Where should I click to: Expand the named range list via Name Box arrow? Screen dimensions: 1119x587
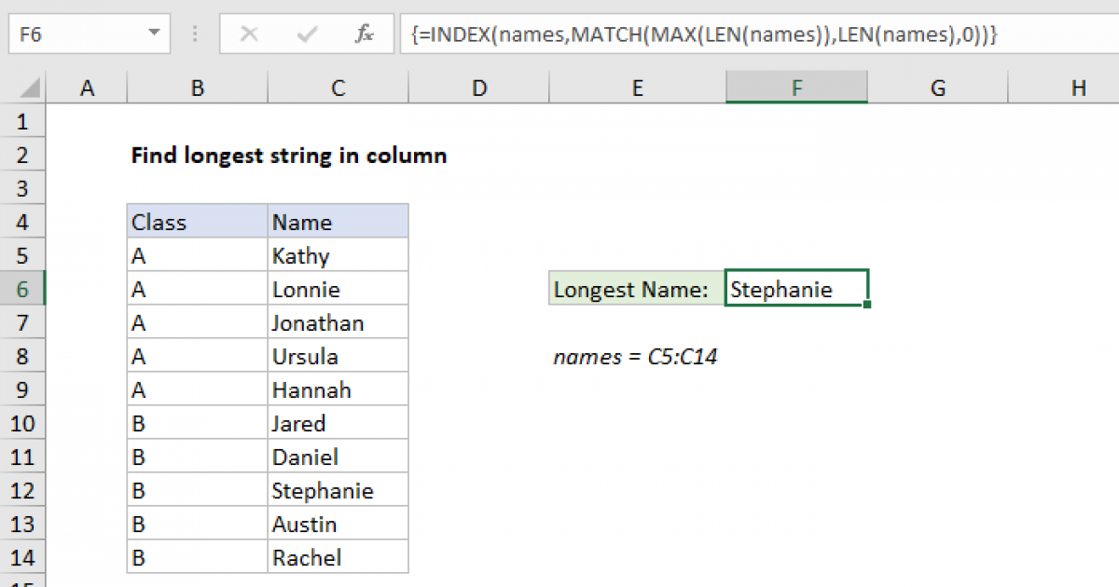pyautogui.click(x=156, y=34)
